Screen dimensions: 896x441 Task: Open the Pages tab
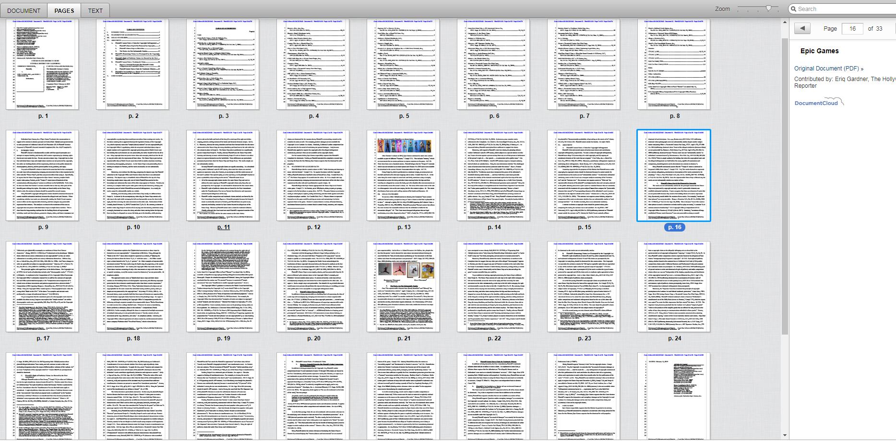click(x=64, y=11)
